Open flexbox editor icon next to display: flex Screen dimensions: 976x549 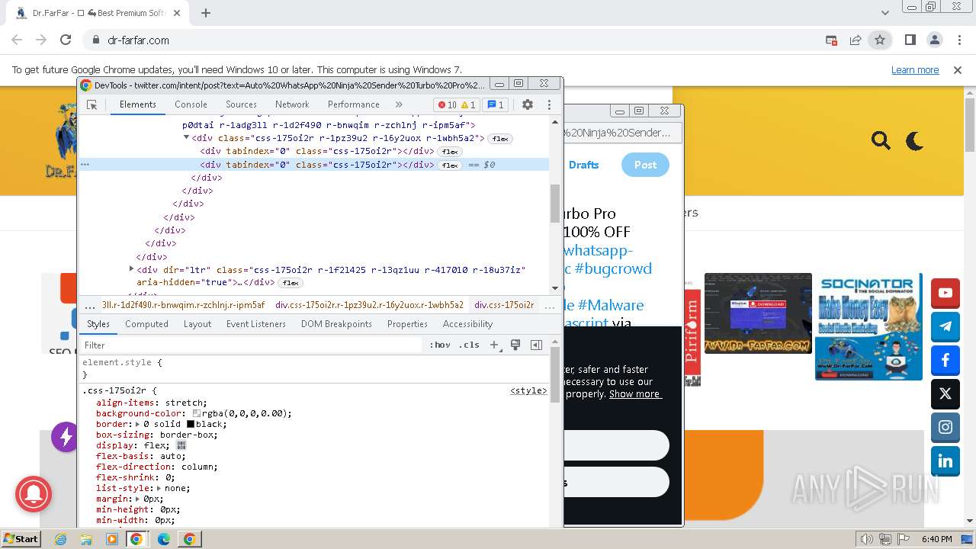coord(181,445)
